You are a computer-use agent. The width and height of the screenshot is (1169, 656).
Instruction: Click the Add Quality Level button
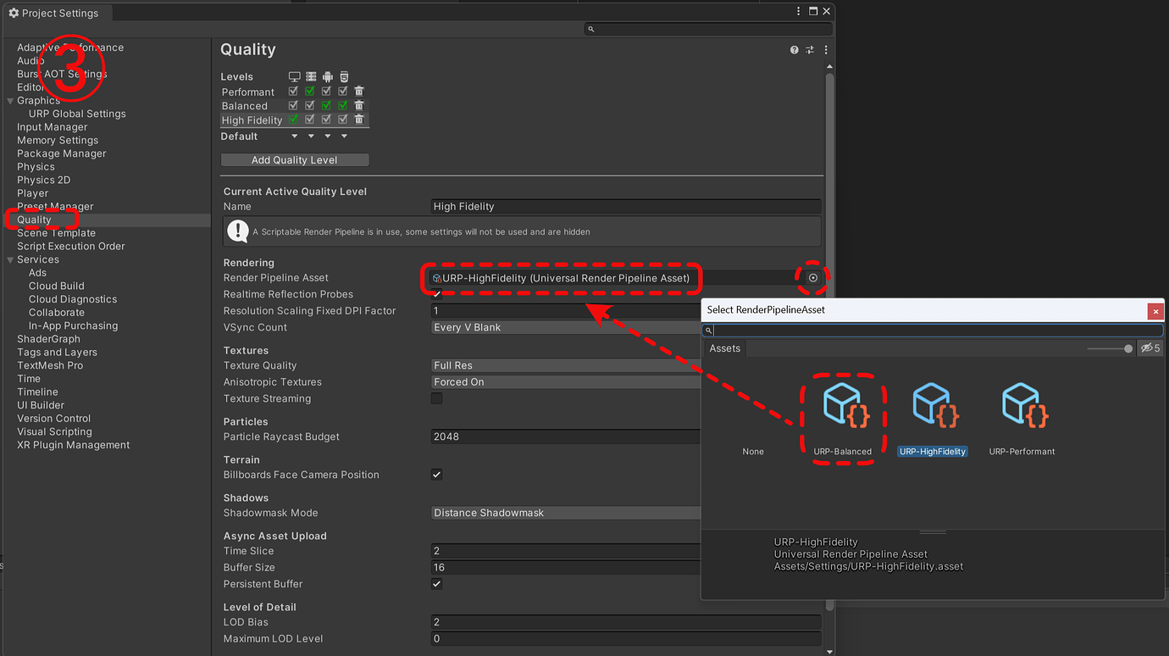tap(294, 159)
